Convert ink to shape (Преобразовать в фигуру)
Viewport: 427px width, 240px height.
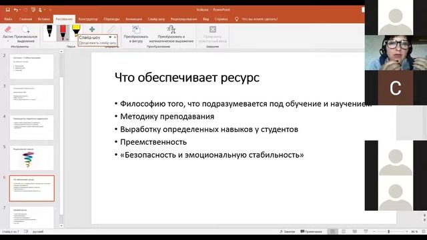[x=136, y=34]
